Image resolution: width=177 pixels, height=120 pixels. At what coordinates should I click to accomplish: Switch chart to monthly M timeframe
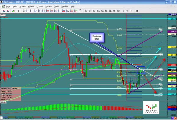131,11
